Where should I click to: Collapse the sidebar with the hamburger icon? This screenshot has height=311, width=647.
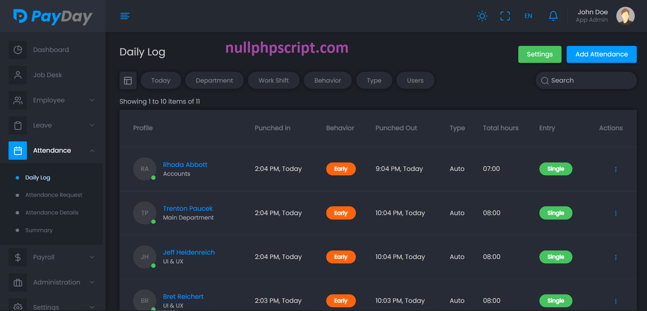[125, 16]
